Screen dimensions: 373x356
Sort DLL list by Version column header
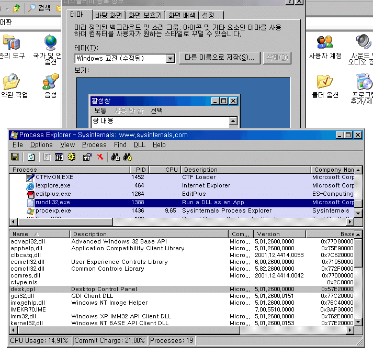279,234
